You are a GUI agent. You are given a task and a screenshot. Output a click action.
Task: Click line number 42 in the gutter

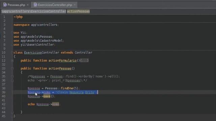4,104
